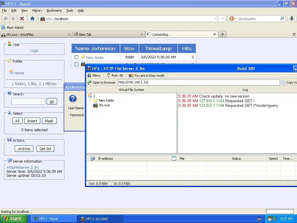Click Open in browser in HFS window

102,82
